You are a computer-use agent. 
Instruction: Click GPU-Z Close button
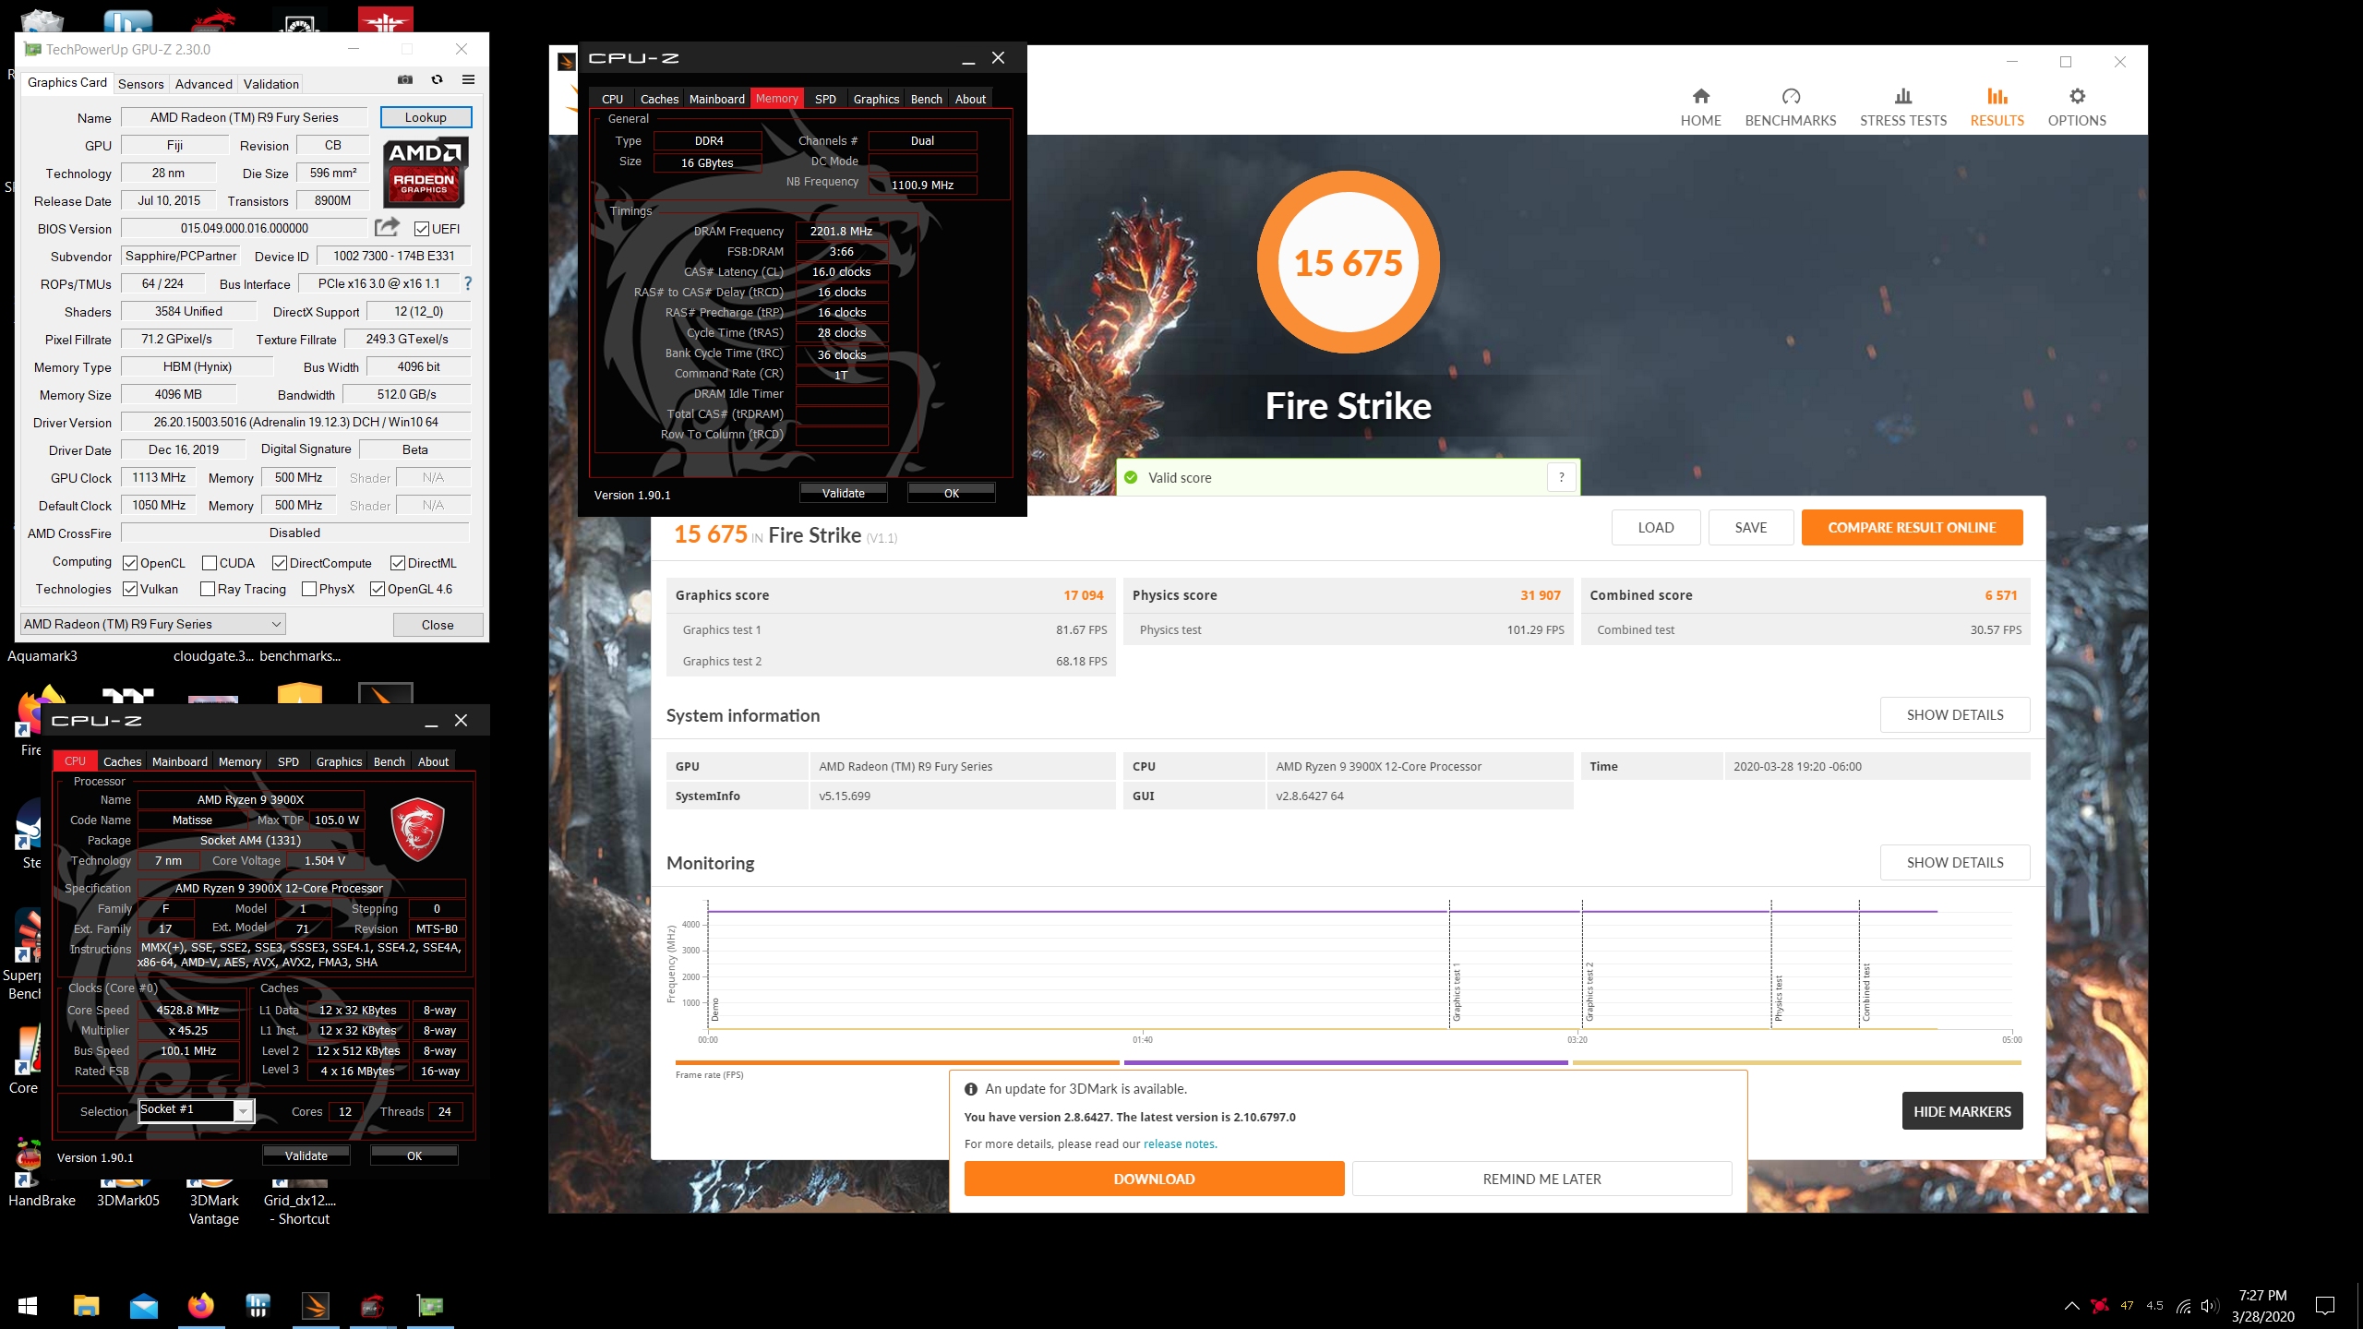click(x=438, y=625)
